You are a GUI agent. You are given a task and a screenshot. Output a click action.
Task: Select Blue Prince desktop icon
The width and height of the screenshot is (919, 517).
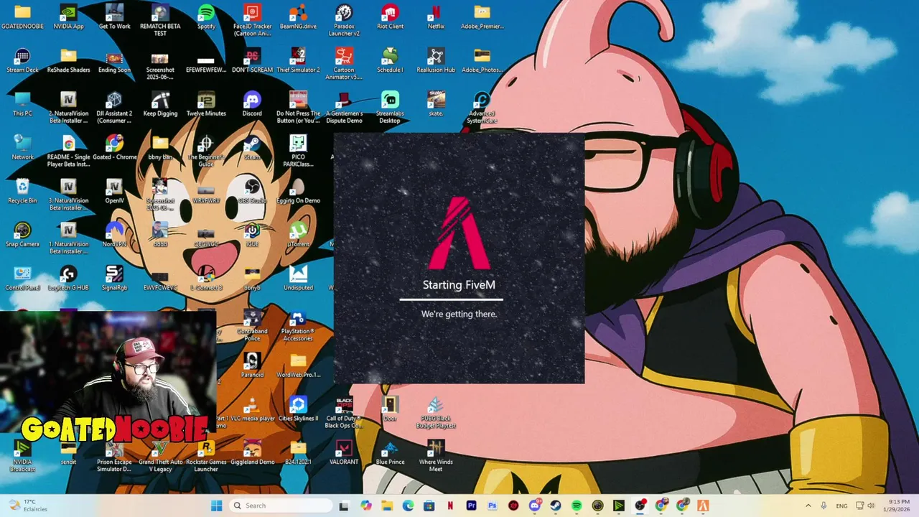pyautogui.click(x=390, y=453)
